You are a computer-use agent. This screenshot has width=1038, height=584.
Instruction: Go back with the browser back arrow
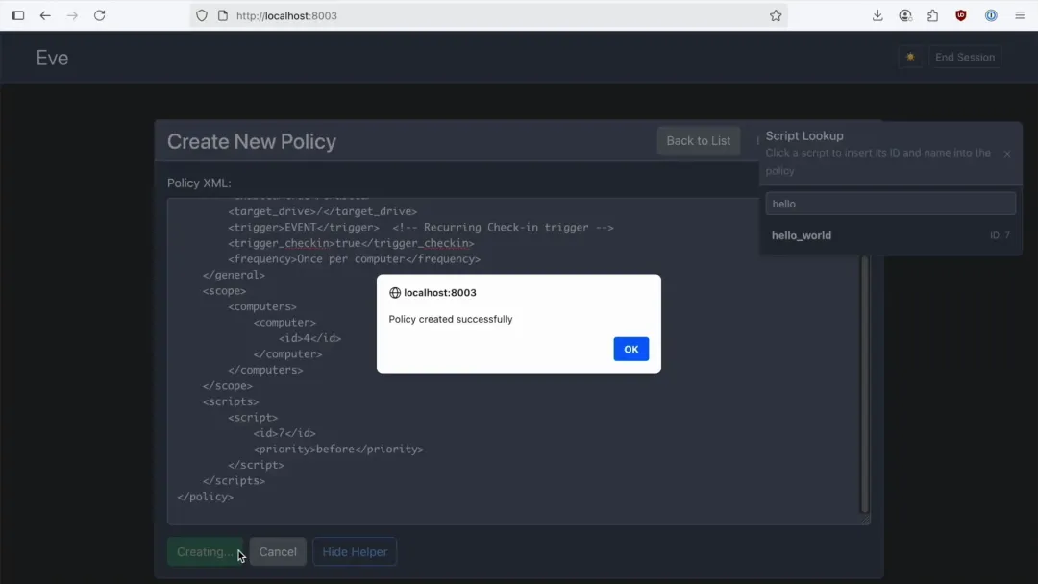[45, 15]
